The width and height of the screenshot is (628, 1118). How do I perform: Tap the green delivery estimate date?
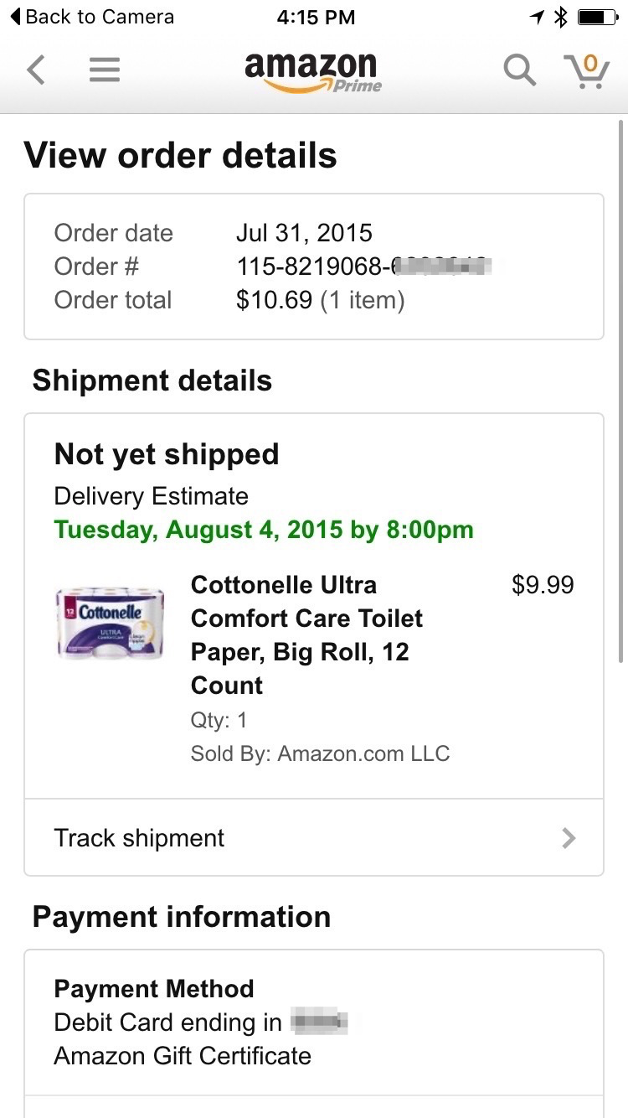click(x=264, y=530)
